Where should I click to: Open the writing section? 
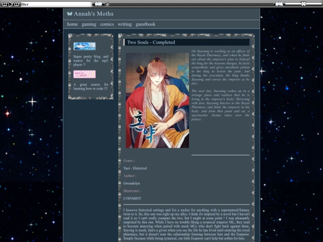point(124,24)
